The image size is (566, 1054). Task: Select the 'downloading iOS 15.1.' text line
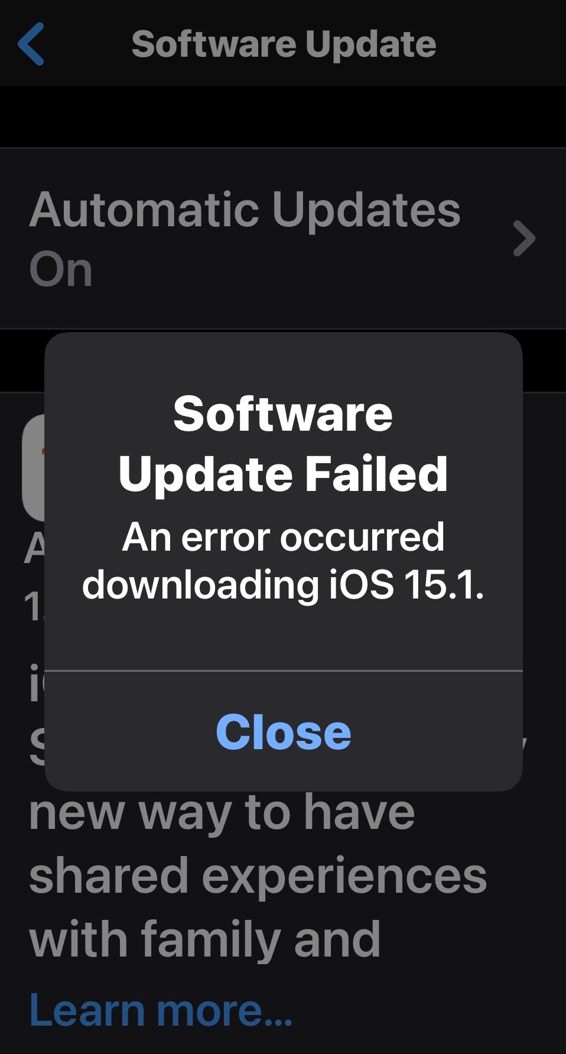point(283,585)
